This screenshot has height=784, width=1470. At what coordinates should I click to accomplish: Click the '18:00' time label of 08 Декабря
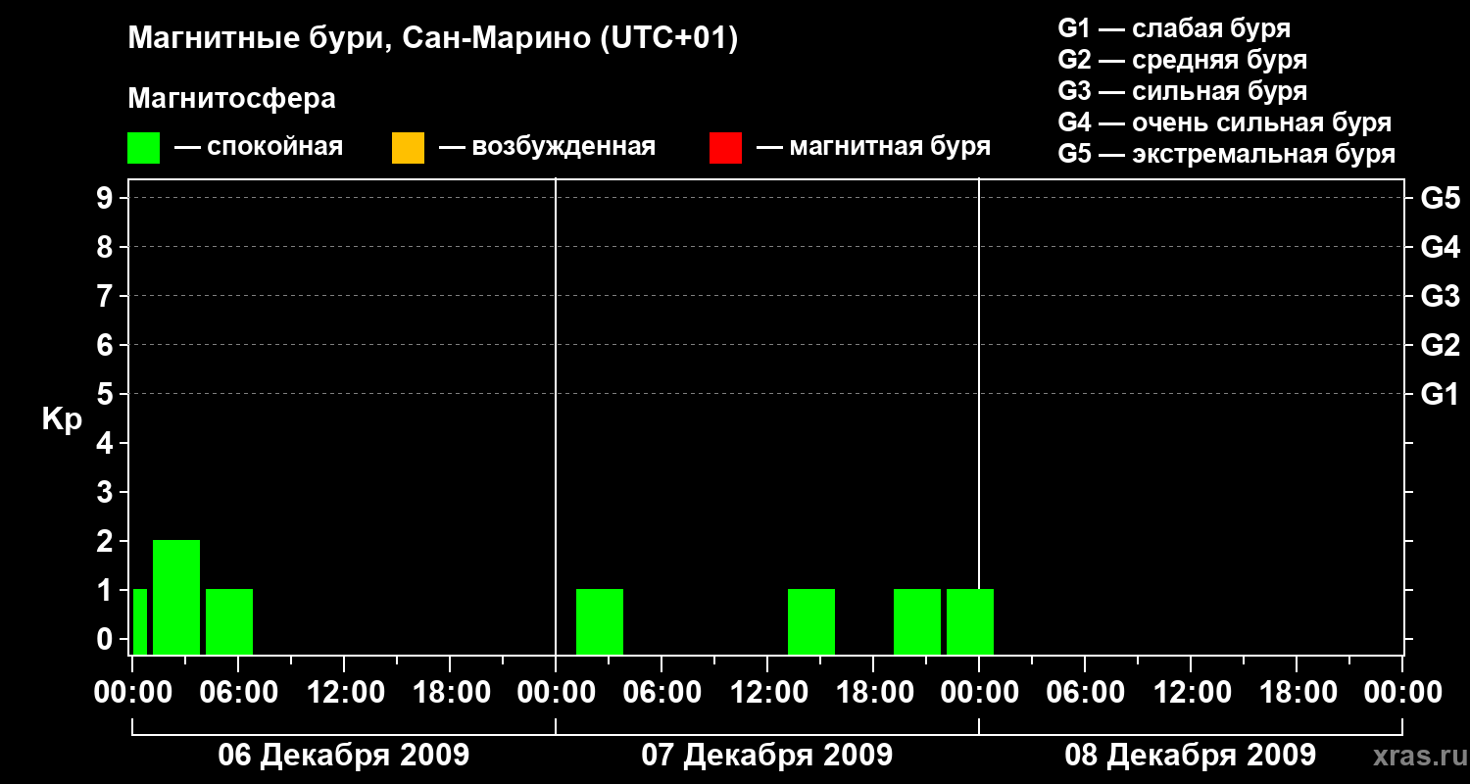(x=1297, y=693)
